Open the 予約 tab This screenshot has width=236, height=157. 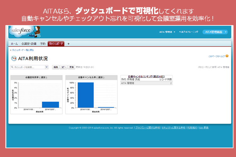pos(42,44)
